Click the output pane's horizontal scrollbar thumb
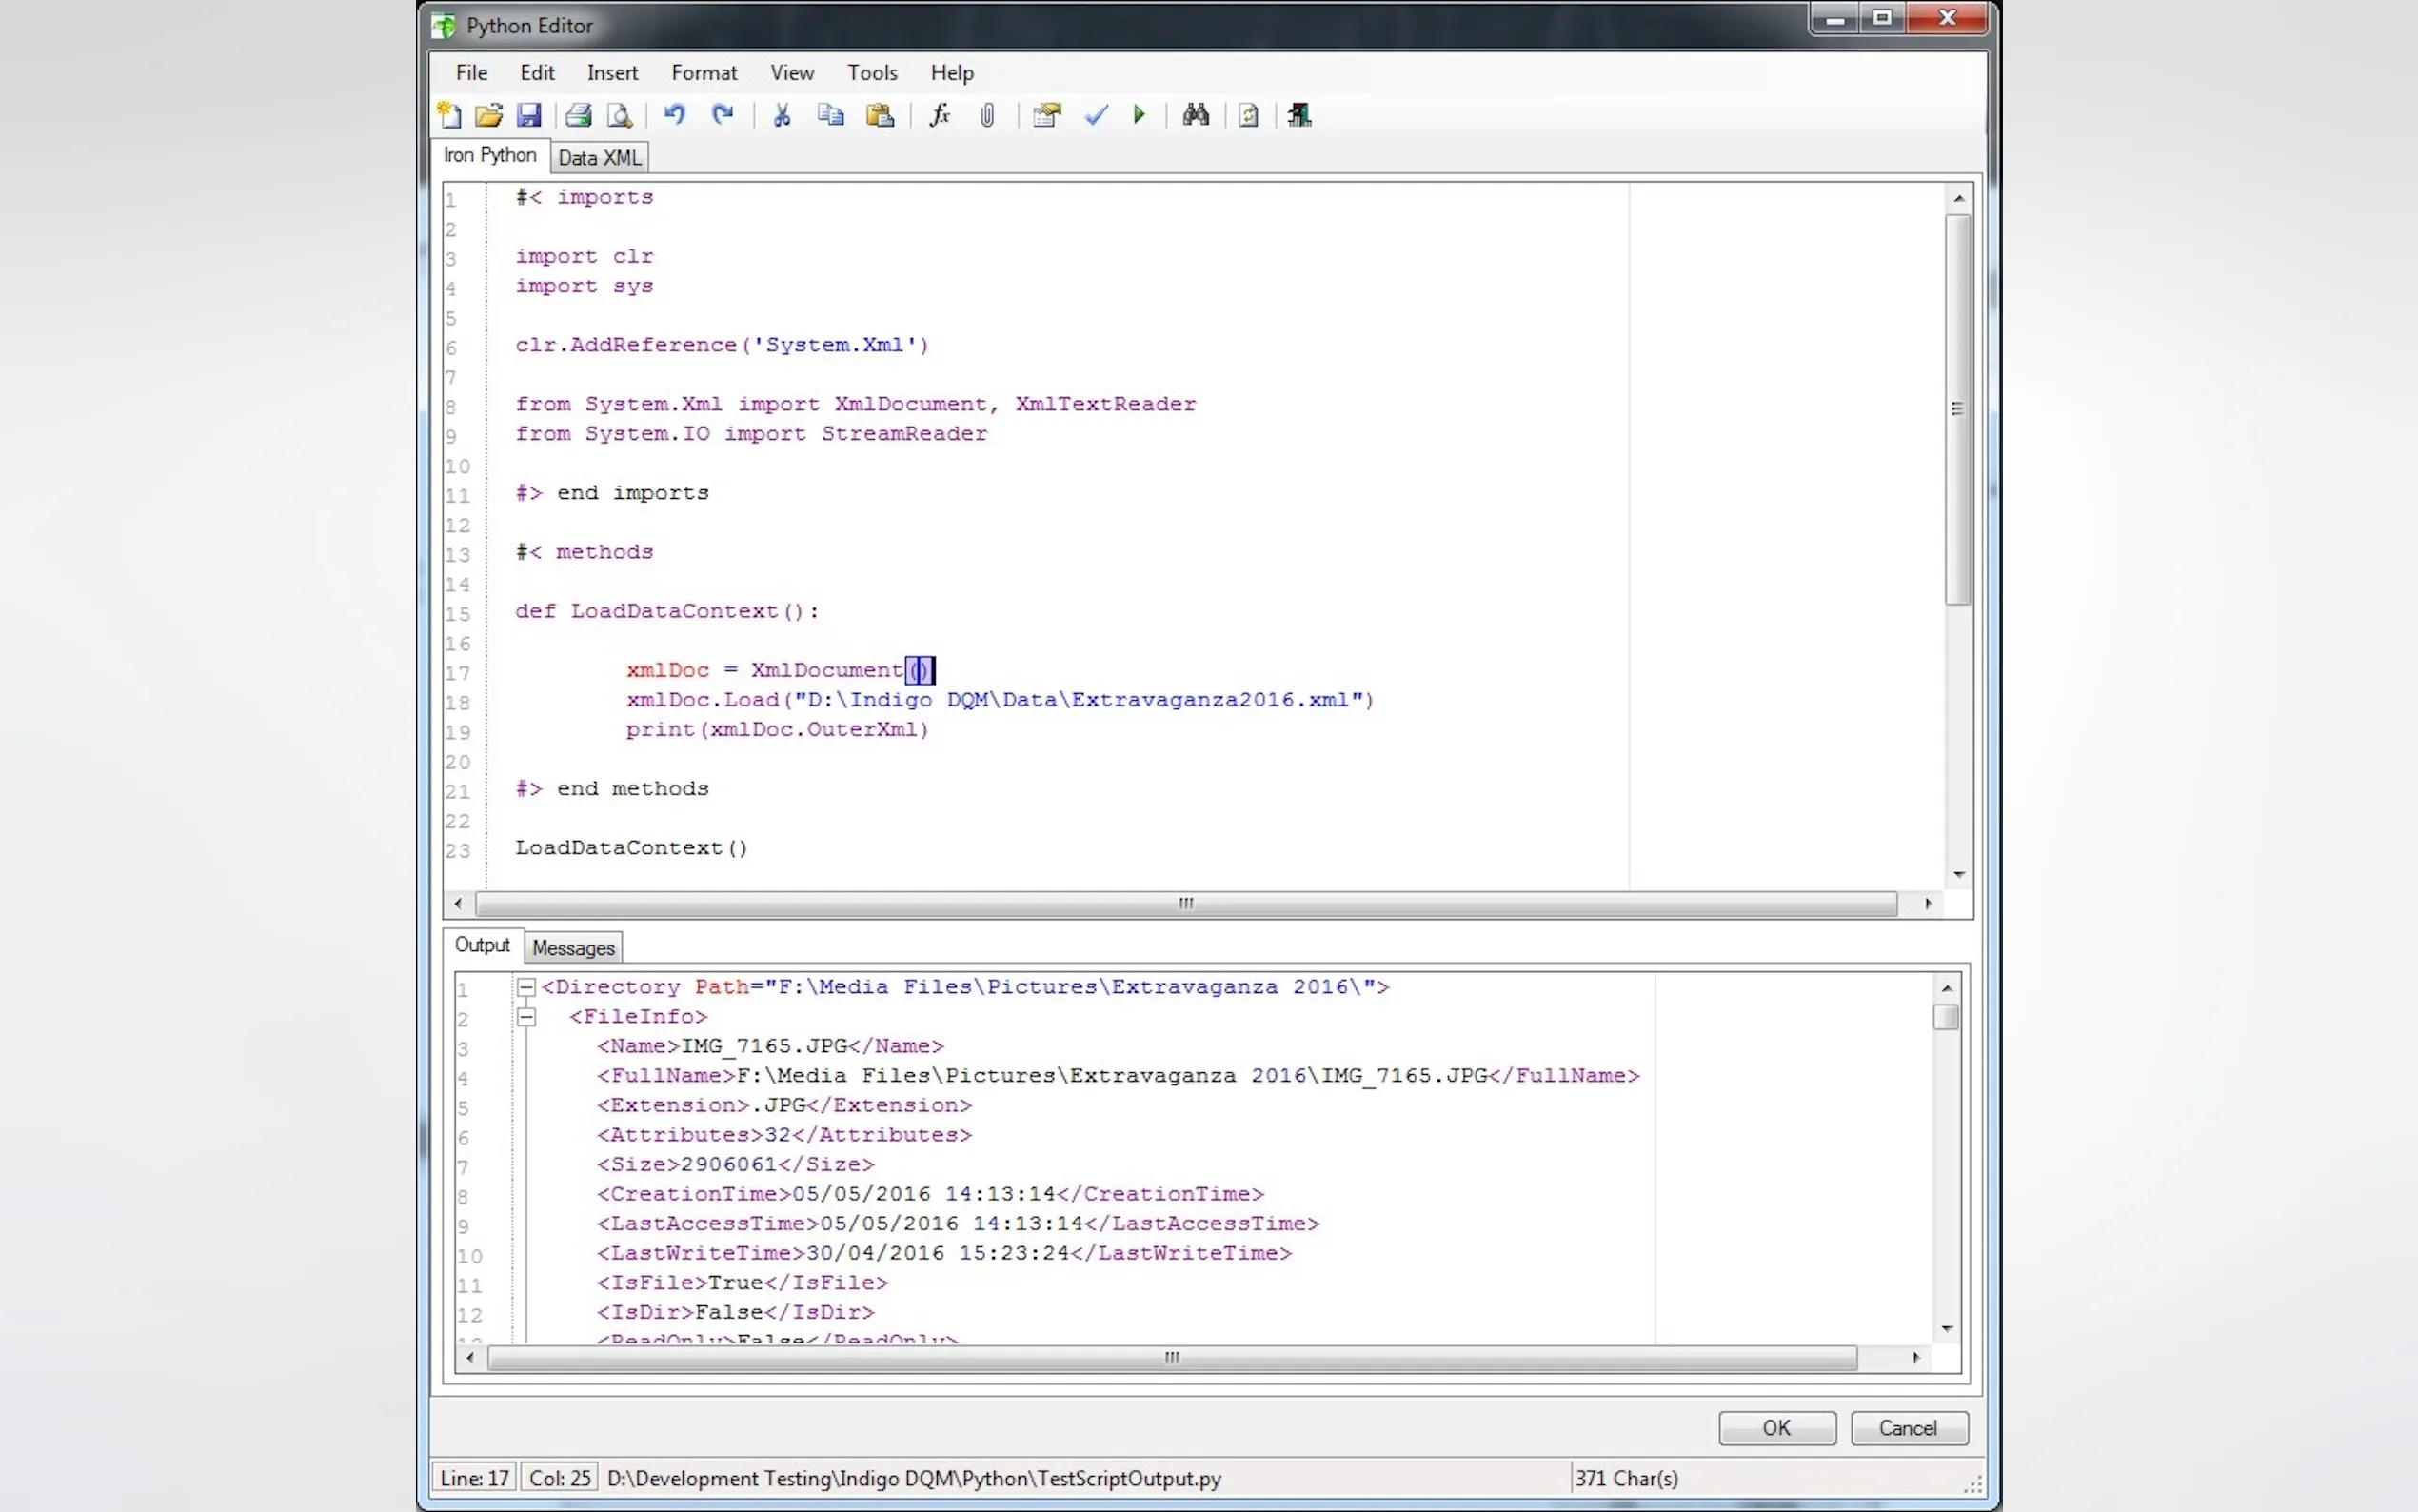2418x1512 pixels. point(1172,1358)
